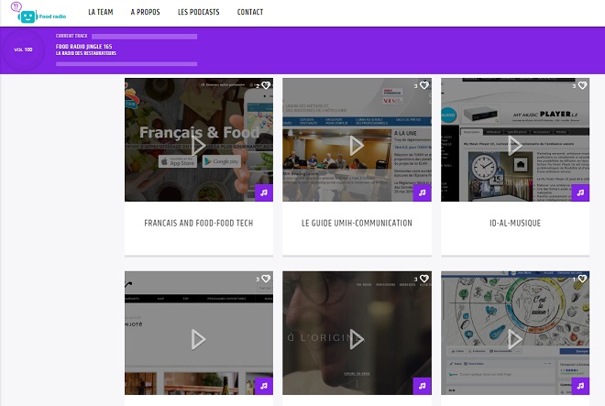605x406 pixels.
Task: Go to LES PODCASTS page
Action: 198,12
